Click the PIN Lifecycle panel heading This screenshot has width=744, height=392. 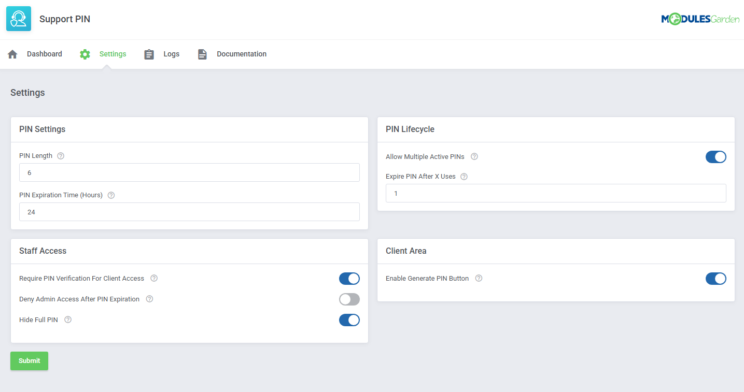[x=410, y=129]
